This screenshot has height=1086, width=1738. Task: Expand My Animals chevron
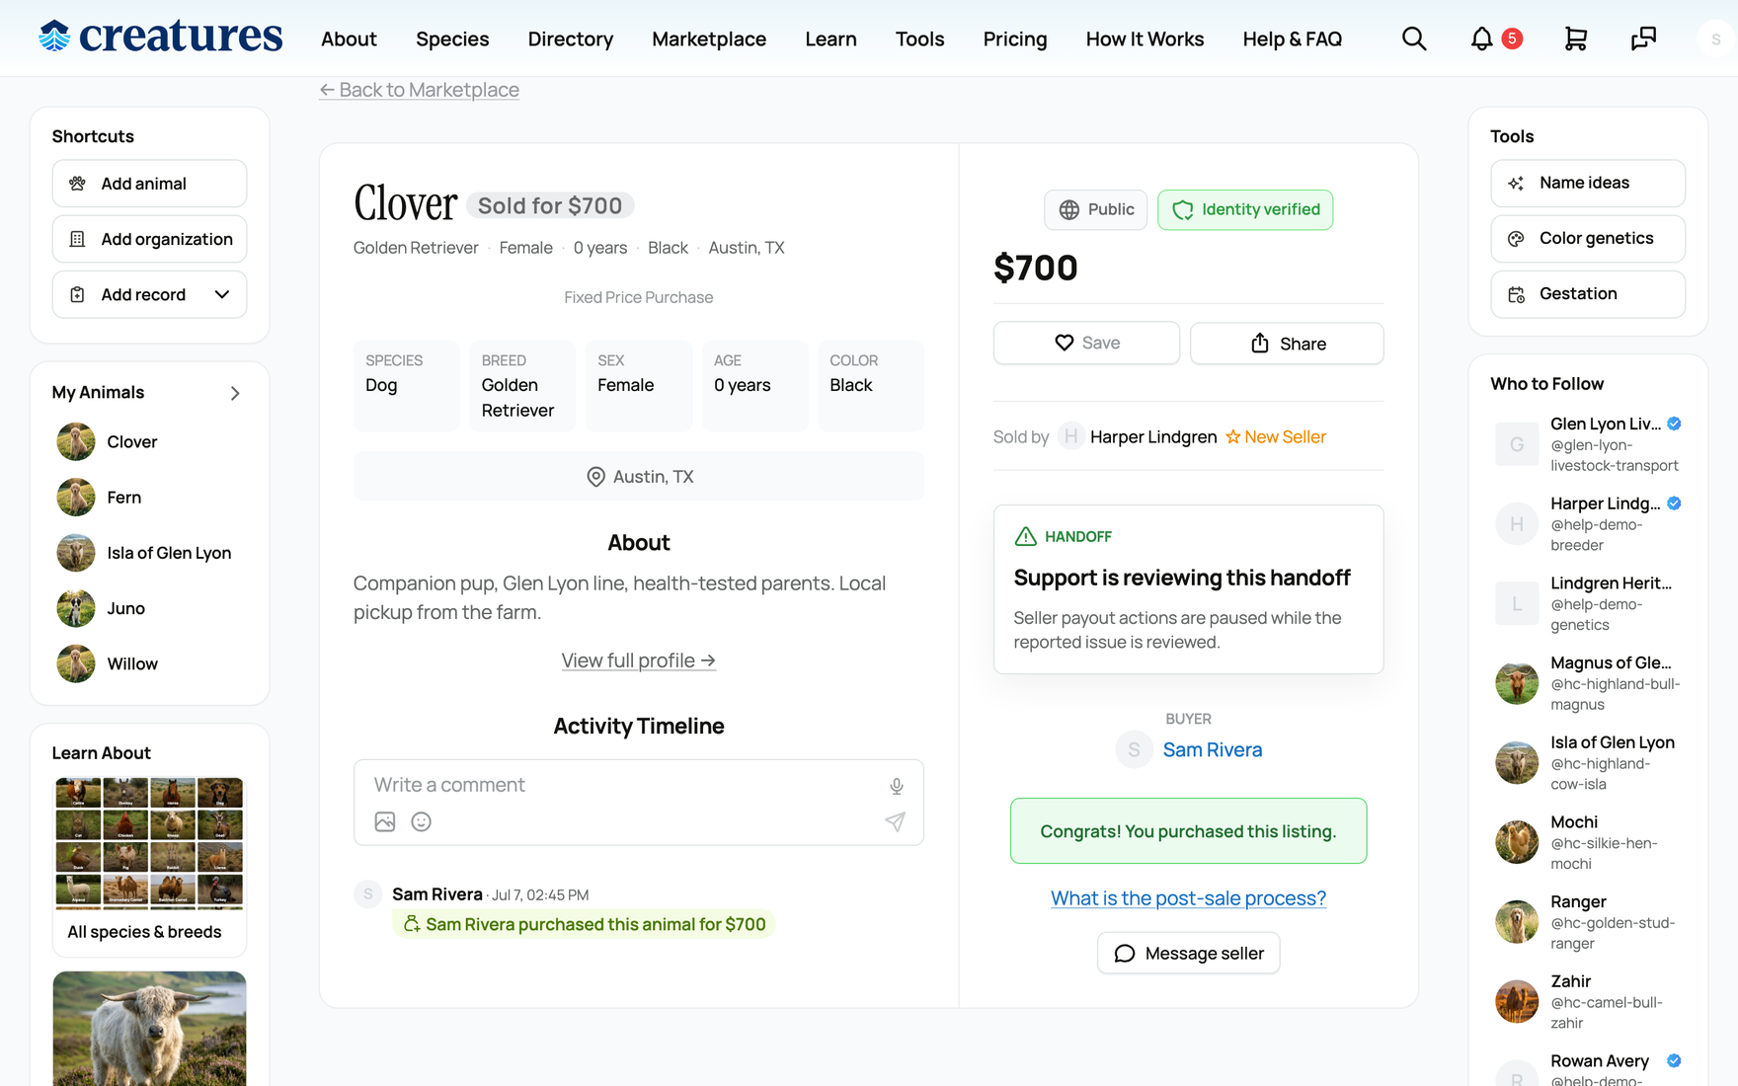(x=235, y=393)
